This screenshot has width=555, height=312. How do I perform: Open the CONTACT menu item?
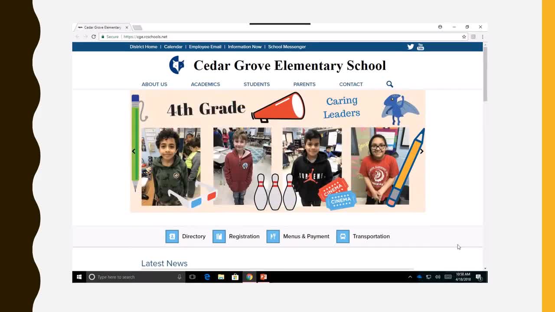coord(351,84)
